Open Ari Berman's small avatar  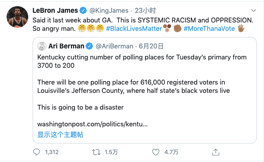point(42,46)
